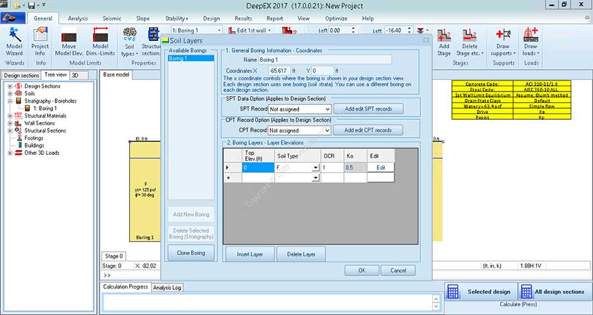The width and height of the screenshot is (593, 315).
Task: Click the boring Name input field
Action: pyautogui.click(x=324, y=59)
